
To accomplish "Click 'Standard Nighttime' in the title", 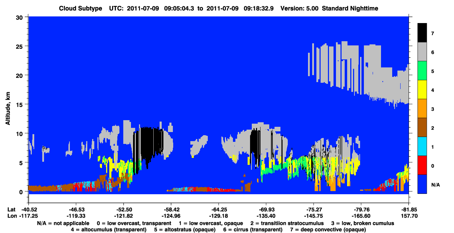I will [350, 8].
